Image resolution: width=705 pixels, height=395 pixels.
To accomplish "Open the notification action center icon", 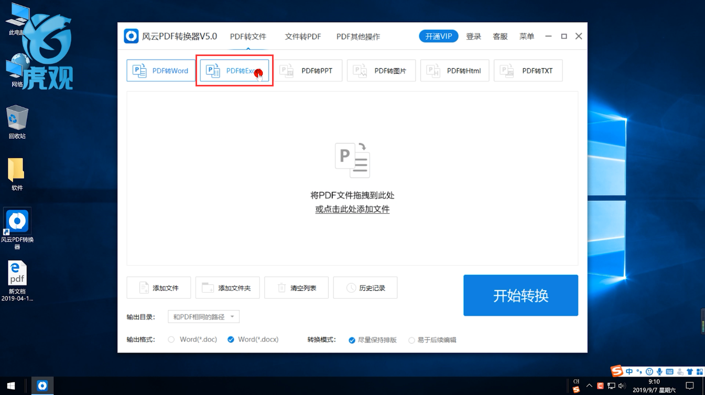I will tap(690, 386).
